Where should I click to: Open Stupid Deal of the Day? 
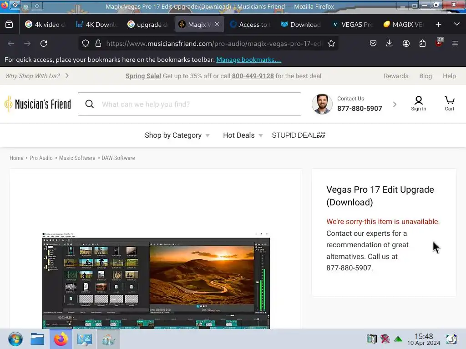point(299,135)
